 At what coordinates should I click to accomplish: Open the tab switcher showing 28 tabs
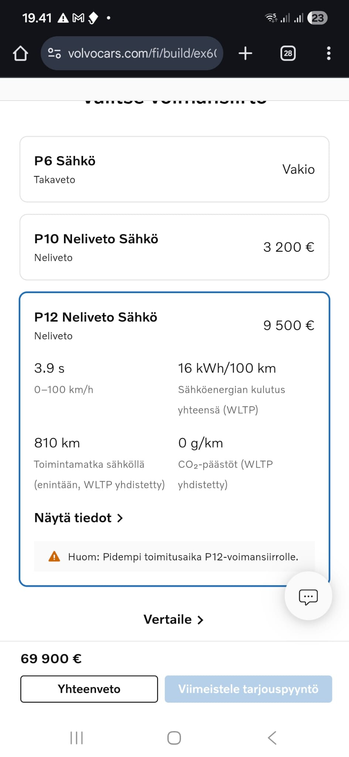[x=288, y=53]
